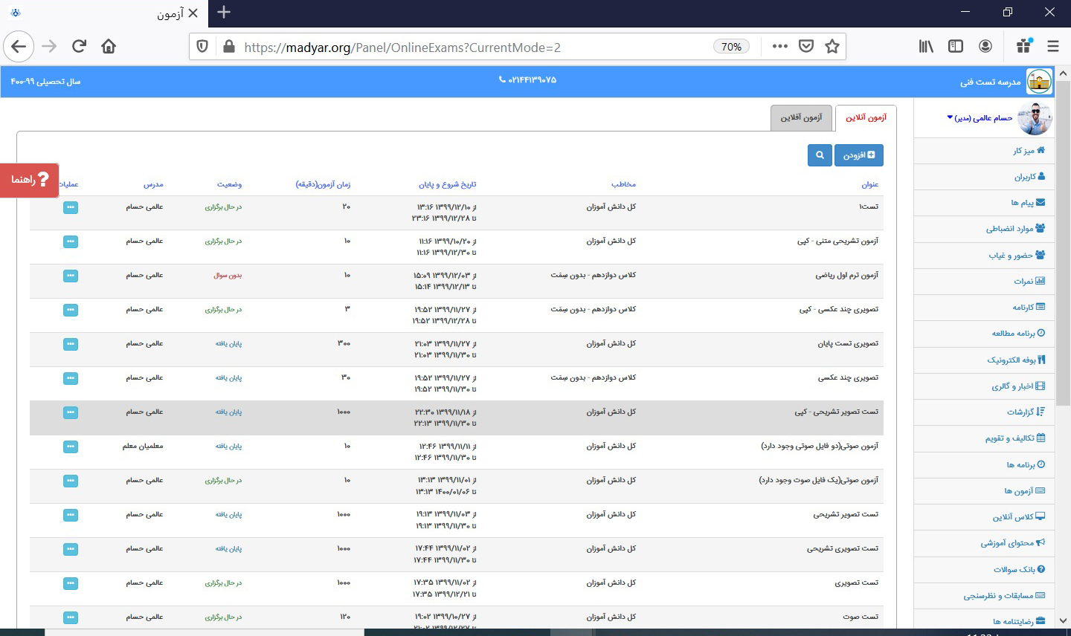Viewport: 1071px width, 636px height.
Task: Open actions button for آزمون تشریحی متنی - کپی
Action: [71, 241]
